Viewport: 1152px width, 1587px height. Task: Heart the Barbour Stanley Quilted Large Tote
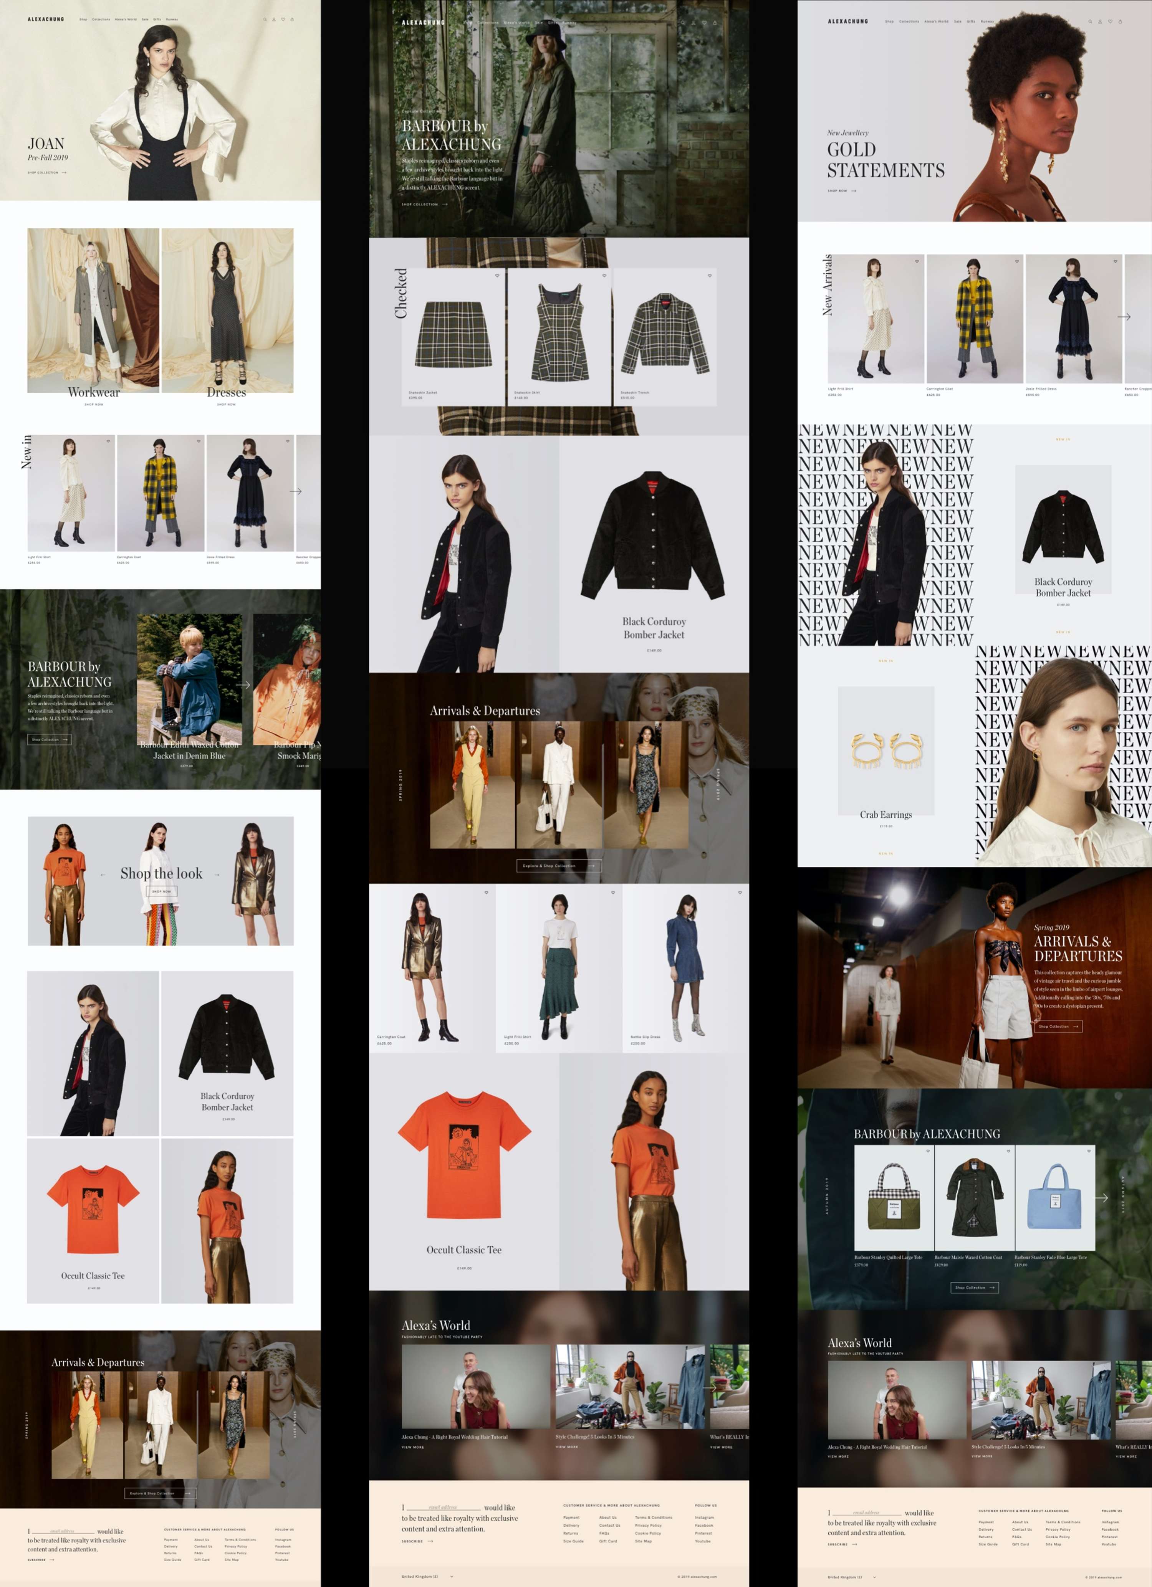[x=928, y=1151]
